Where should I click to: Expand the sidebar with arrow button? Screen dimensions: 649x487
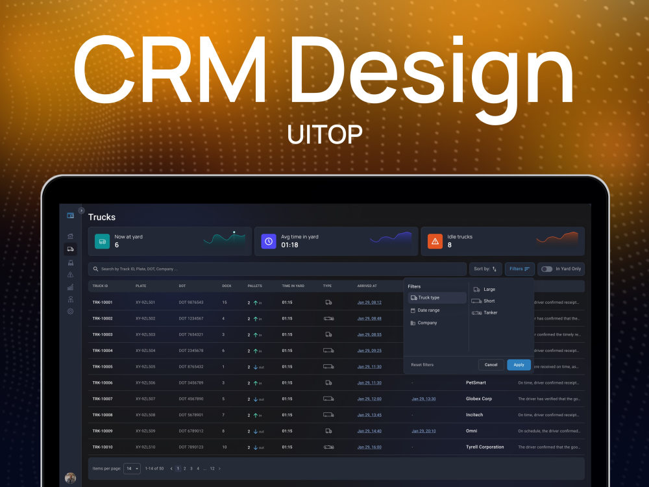81,210
